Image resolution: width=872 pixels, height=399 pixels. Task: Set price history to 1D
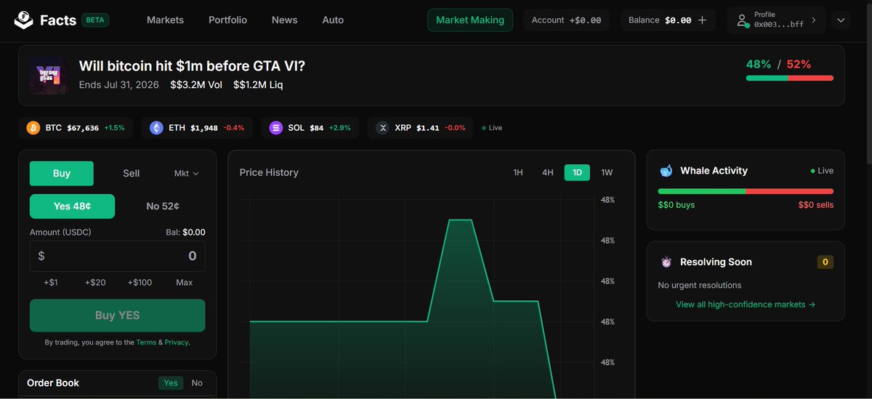577,172
